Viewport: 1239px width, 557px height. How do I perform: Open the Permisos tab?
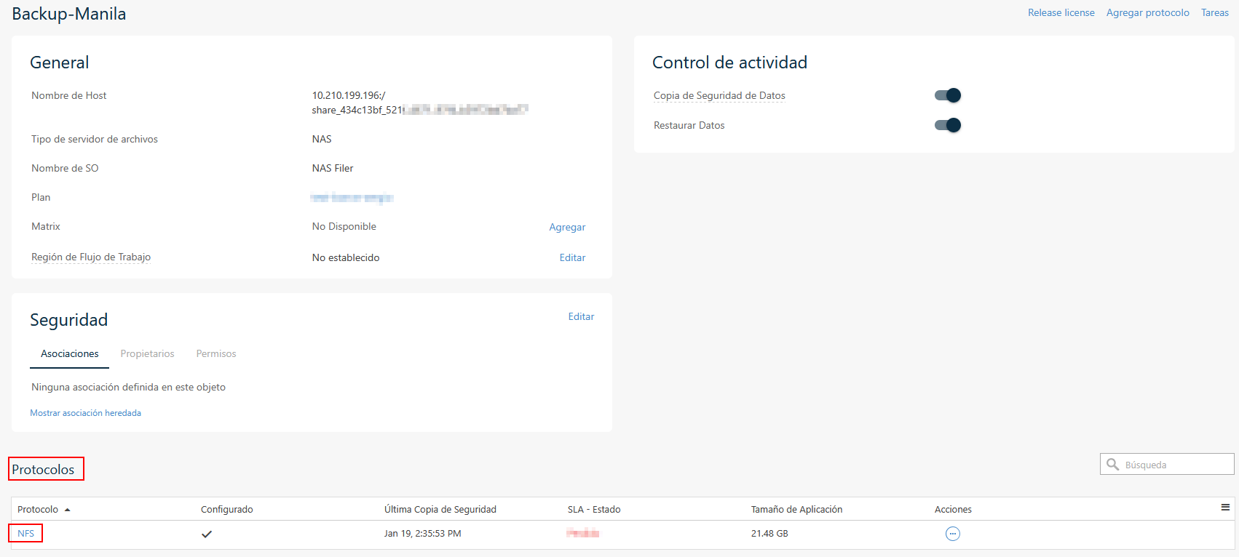(216, 354)
